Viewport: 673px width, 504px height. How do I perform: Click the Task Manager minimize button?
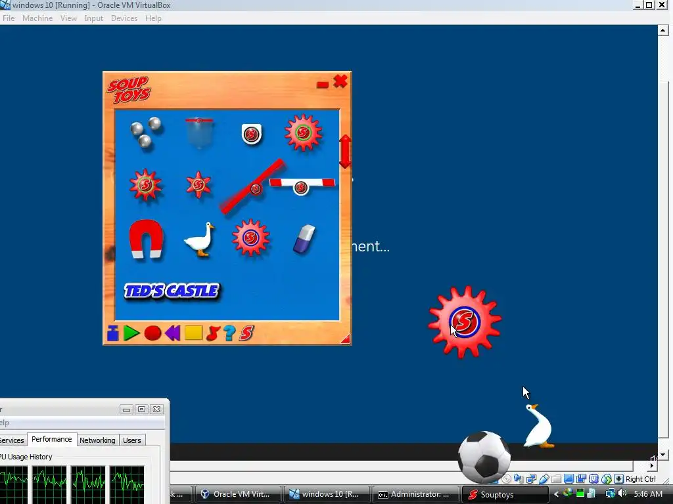click(126, 409)
